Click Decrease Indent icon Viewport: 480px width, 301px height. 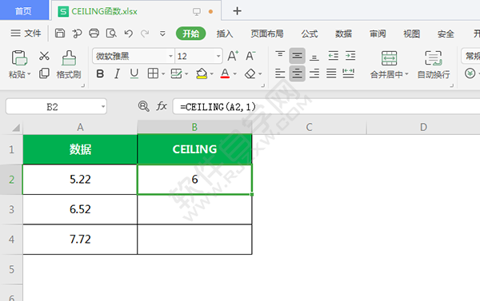[x=333, y=56]
